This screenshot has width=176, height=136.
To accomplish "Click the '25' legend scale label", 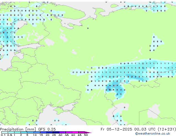I will [54, 135].
